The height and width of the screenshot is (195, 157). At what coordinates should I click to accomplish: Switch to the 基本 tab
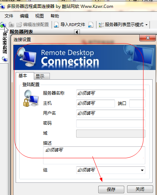click(25, 76)
